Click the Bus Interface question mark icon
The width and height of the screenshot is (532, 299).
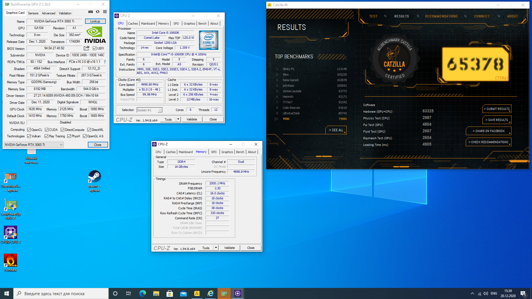click(105, 62)
